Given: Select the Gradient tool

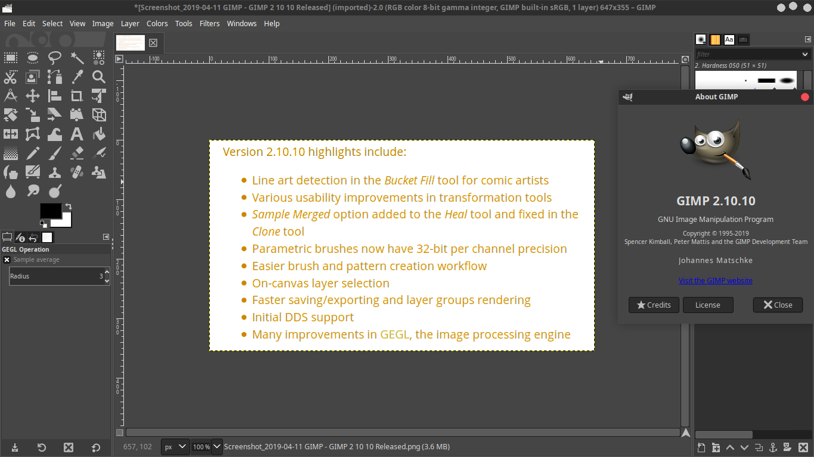Looking at the screenshot, I should [x=11, y=154].
